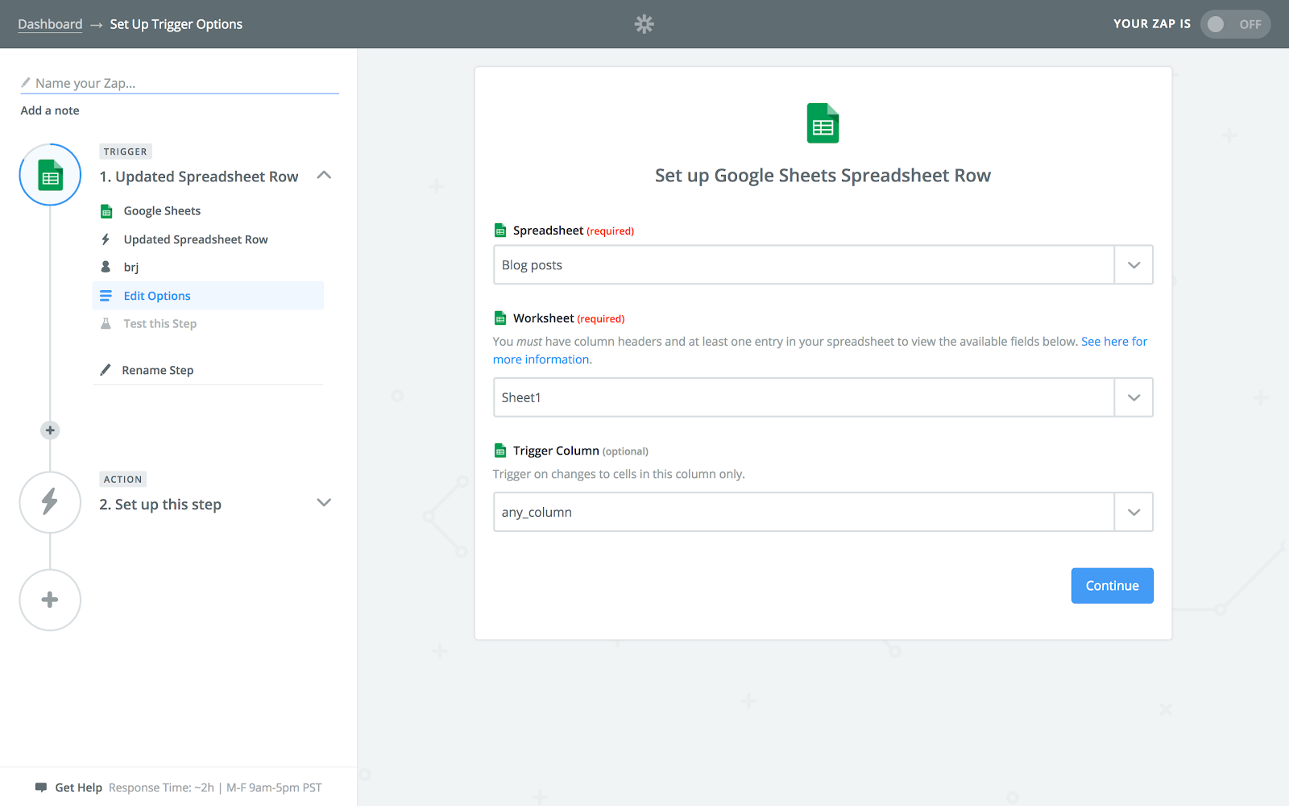The image size is (1289, 806).
Task: Click the small plus to insert a step
Action: [x=50, y=430]
